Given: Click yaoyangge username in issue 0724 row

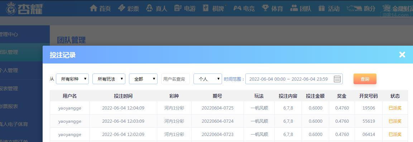Looking at the screenshot, I should click(x=70, y=122).
